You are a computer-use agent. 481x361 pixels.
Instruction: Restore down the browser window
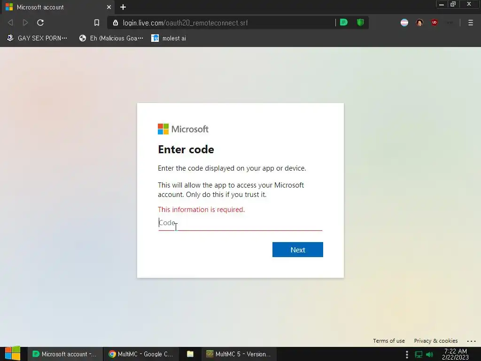tap(453, 4)
